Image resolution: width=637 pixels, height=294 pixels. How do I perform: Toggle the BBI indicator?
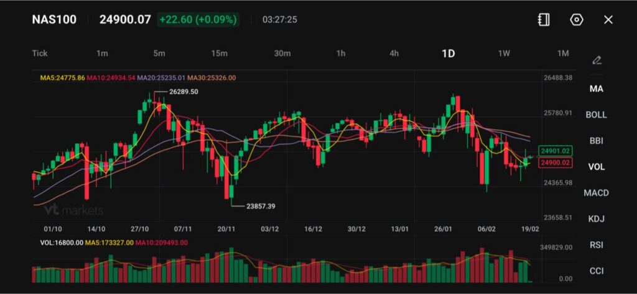coord(597,141)
